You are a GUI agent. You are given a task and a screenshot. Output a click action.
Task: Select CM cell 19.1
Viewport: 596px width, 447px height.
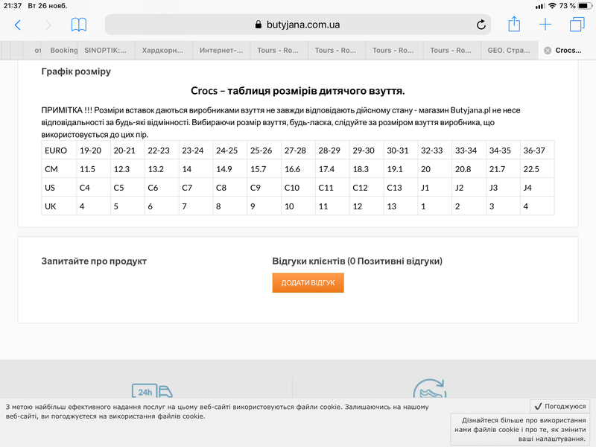pyautogui.click(x=401, y=169)
